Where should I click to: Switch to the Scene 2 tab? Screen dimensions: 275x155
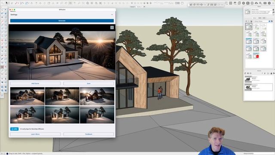139,7
